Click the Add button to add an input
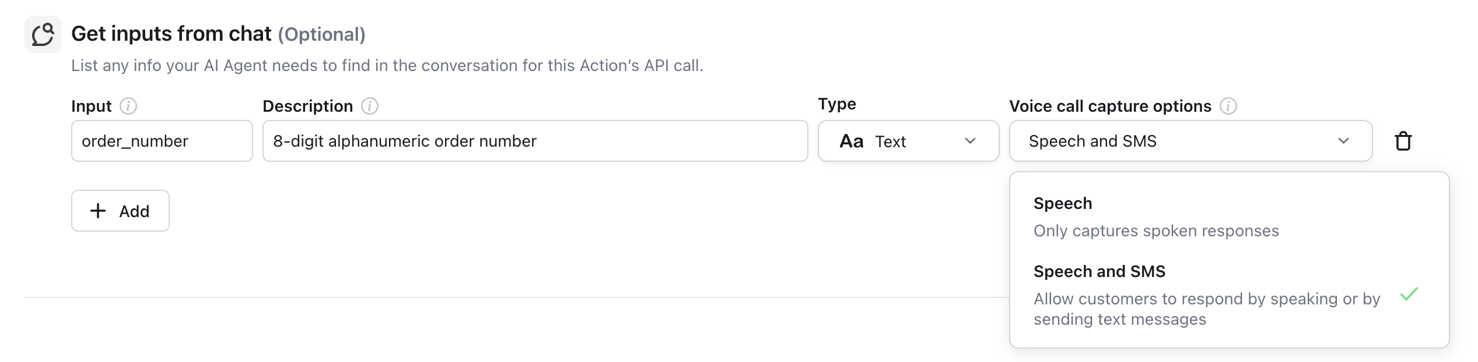This screenshot has height=362, width=1478. [120, 211]
